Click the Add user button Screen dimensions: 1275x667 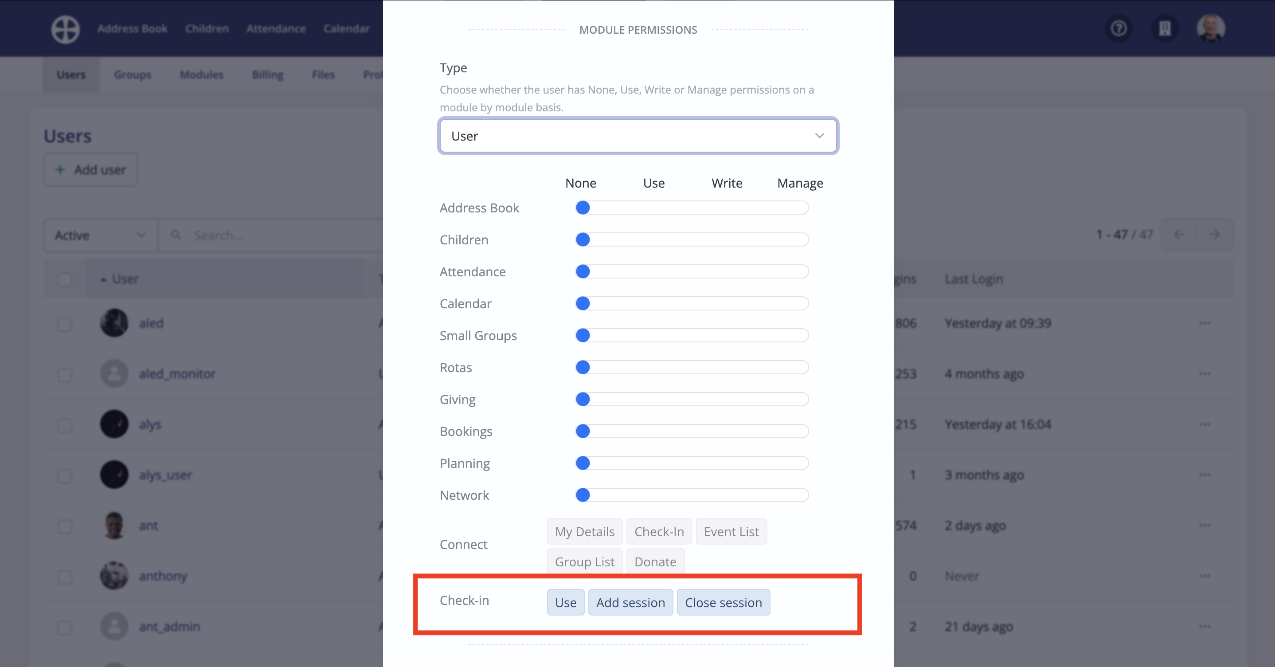[x=90, y=170]
